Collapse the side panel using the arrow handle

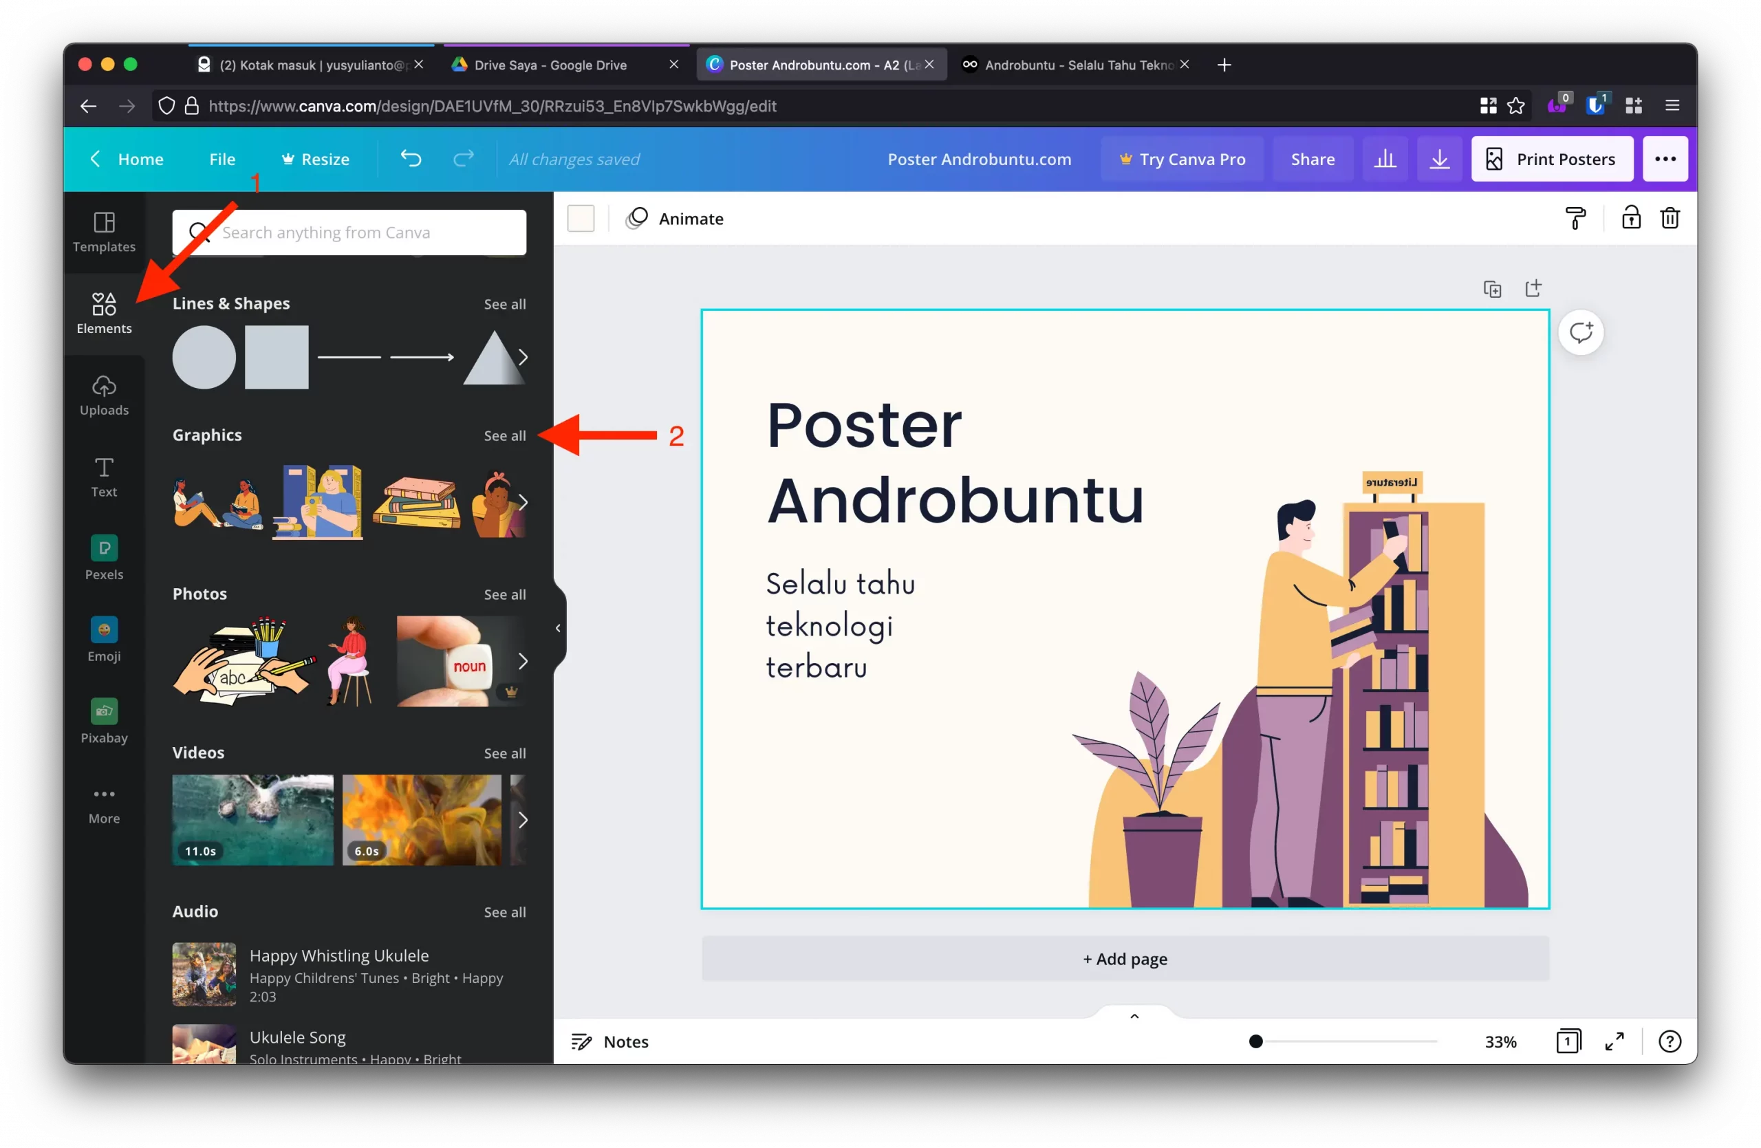pyautogui.click(x=558, y=628)
